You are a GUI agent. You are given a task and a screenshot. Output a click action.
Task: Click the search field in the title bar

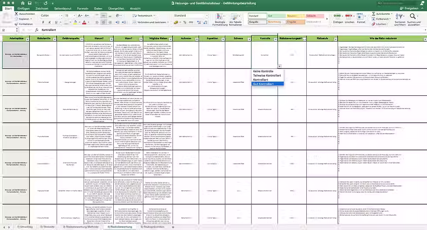coord(399,3)
